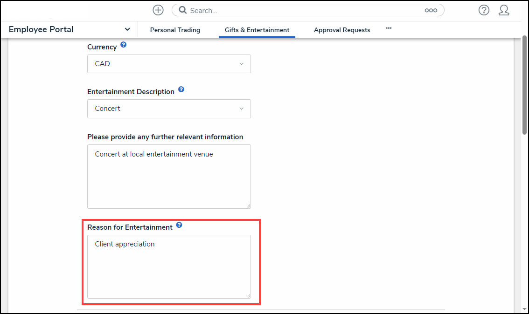Click the Reason for Entertainment help icon

[179, 225]
